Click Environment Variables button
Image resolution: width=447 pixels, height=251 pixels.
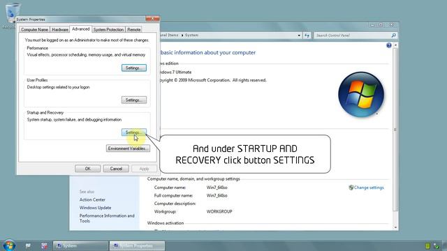(x=128, y=149)
